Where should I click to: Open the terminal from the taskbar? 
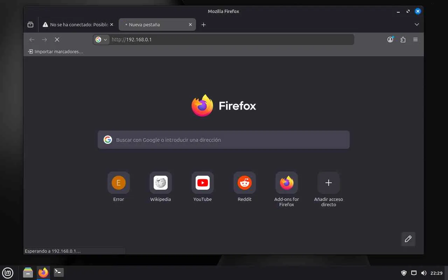pyautogui.click(x=58, y=273)
